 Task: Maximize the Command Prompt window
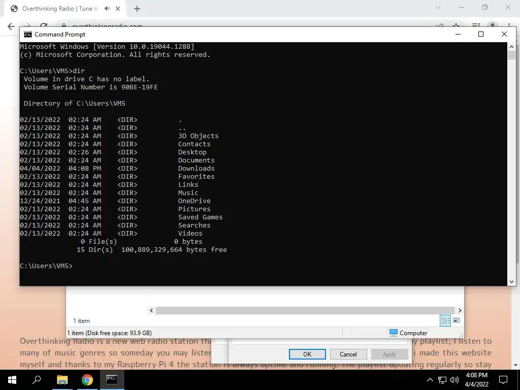[x=481, y=34]
